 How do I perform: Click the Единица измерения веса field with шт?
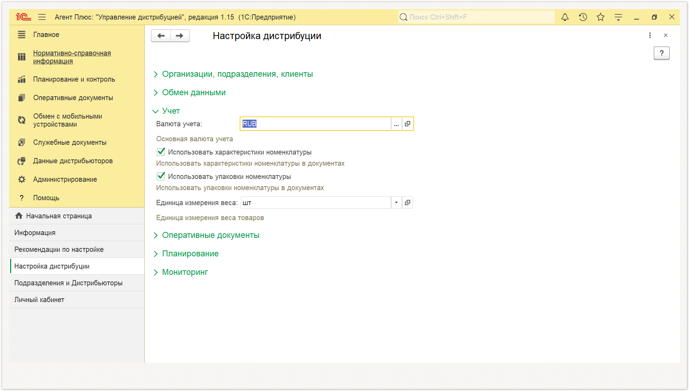coord(316,203)
